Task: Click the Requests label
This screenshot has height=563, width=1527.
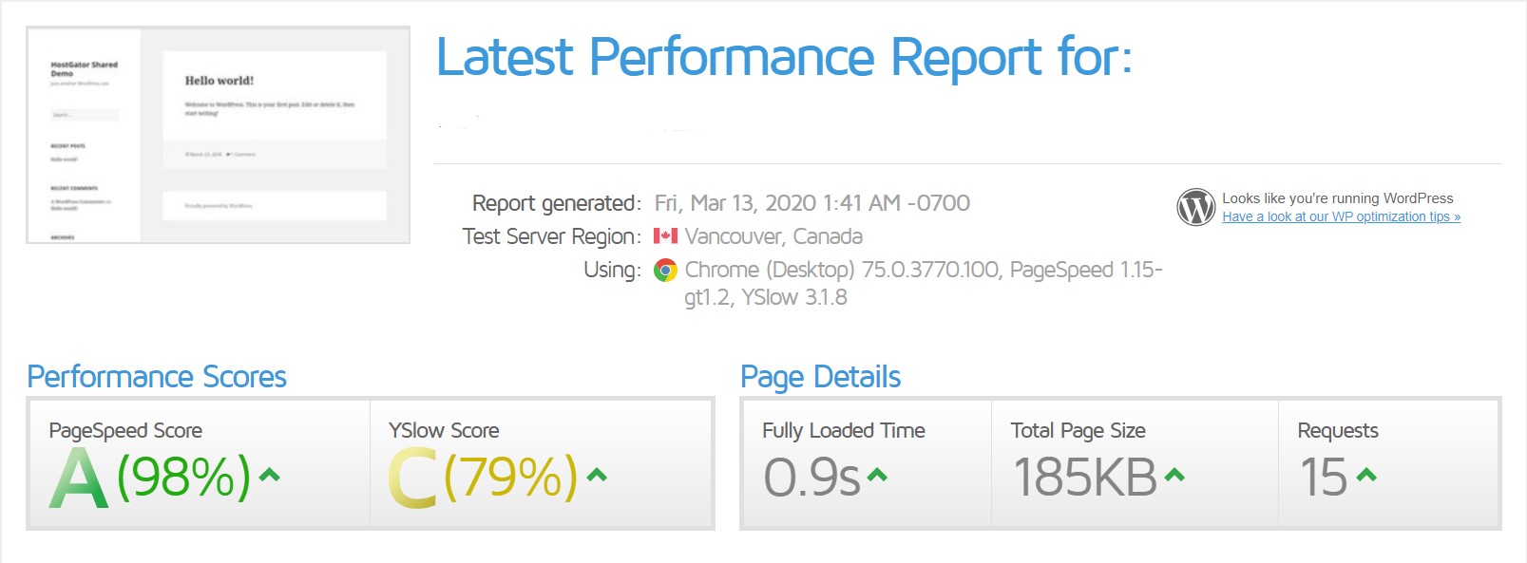Action: click(x=1337, y=430)
